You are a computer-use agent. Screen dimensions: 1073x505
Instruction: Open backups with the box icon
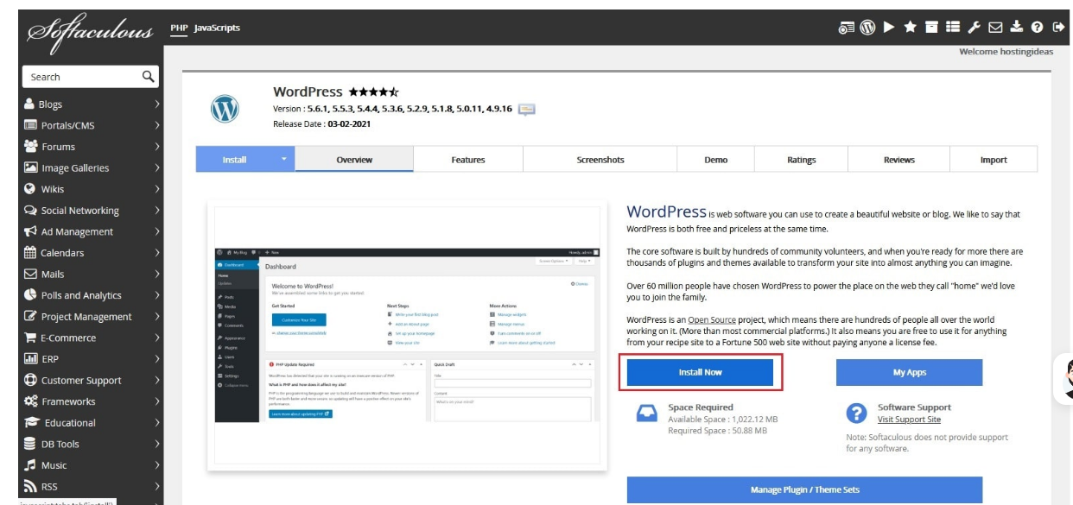coord(931,26)
